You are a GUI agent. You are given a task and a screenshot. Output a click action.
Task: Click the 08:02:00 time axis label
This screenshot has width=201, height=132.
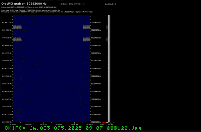(x=28, y=124)
